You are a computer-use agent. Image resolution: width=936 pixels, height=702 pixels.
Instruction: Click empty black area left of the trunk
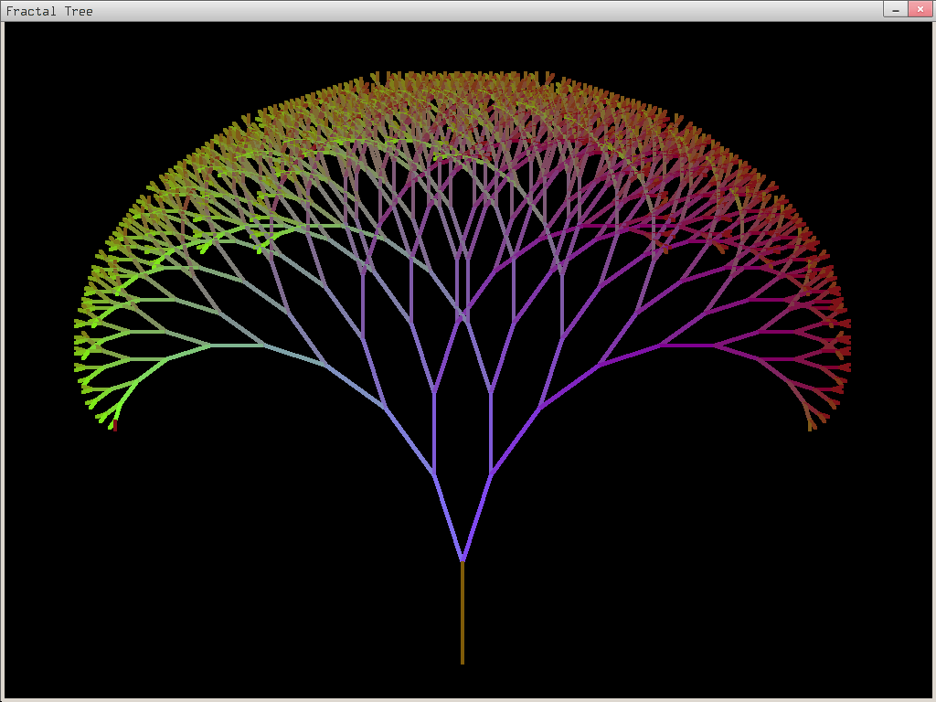[229, 567]
